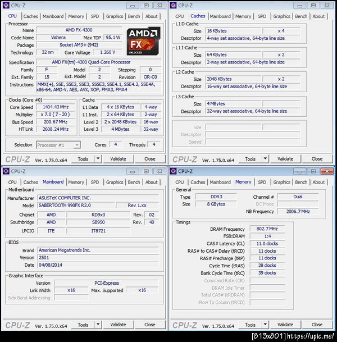Click HT Link value 2608.24 MHz
337x342 pixels.
tap(56, 129)
